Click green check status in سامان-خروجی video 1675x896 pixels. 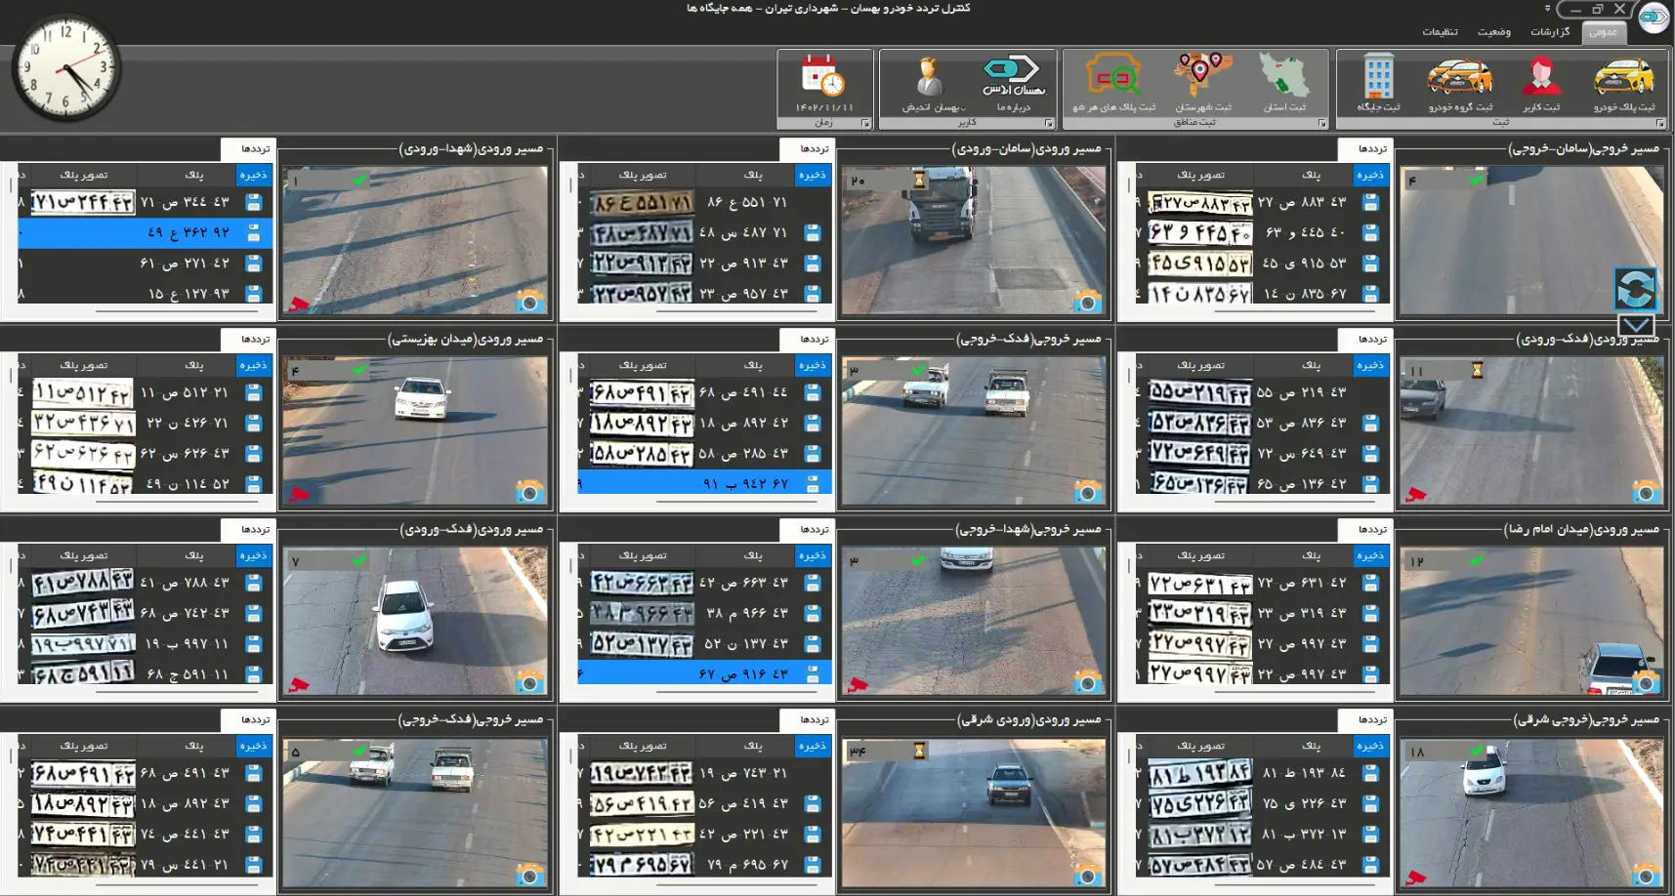click(x=1477, y=180)
